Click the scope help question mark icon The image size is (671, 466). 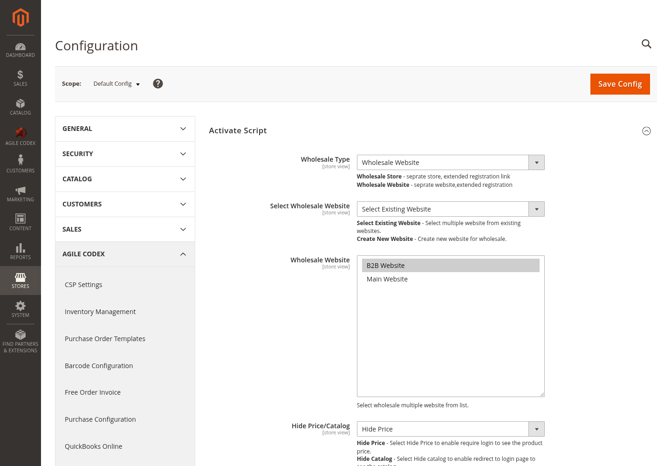tap(158, 83)
